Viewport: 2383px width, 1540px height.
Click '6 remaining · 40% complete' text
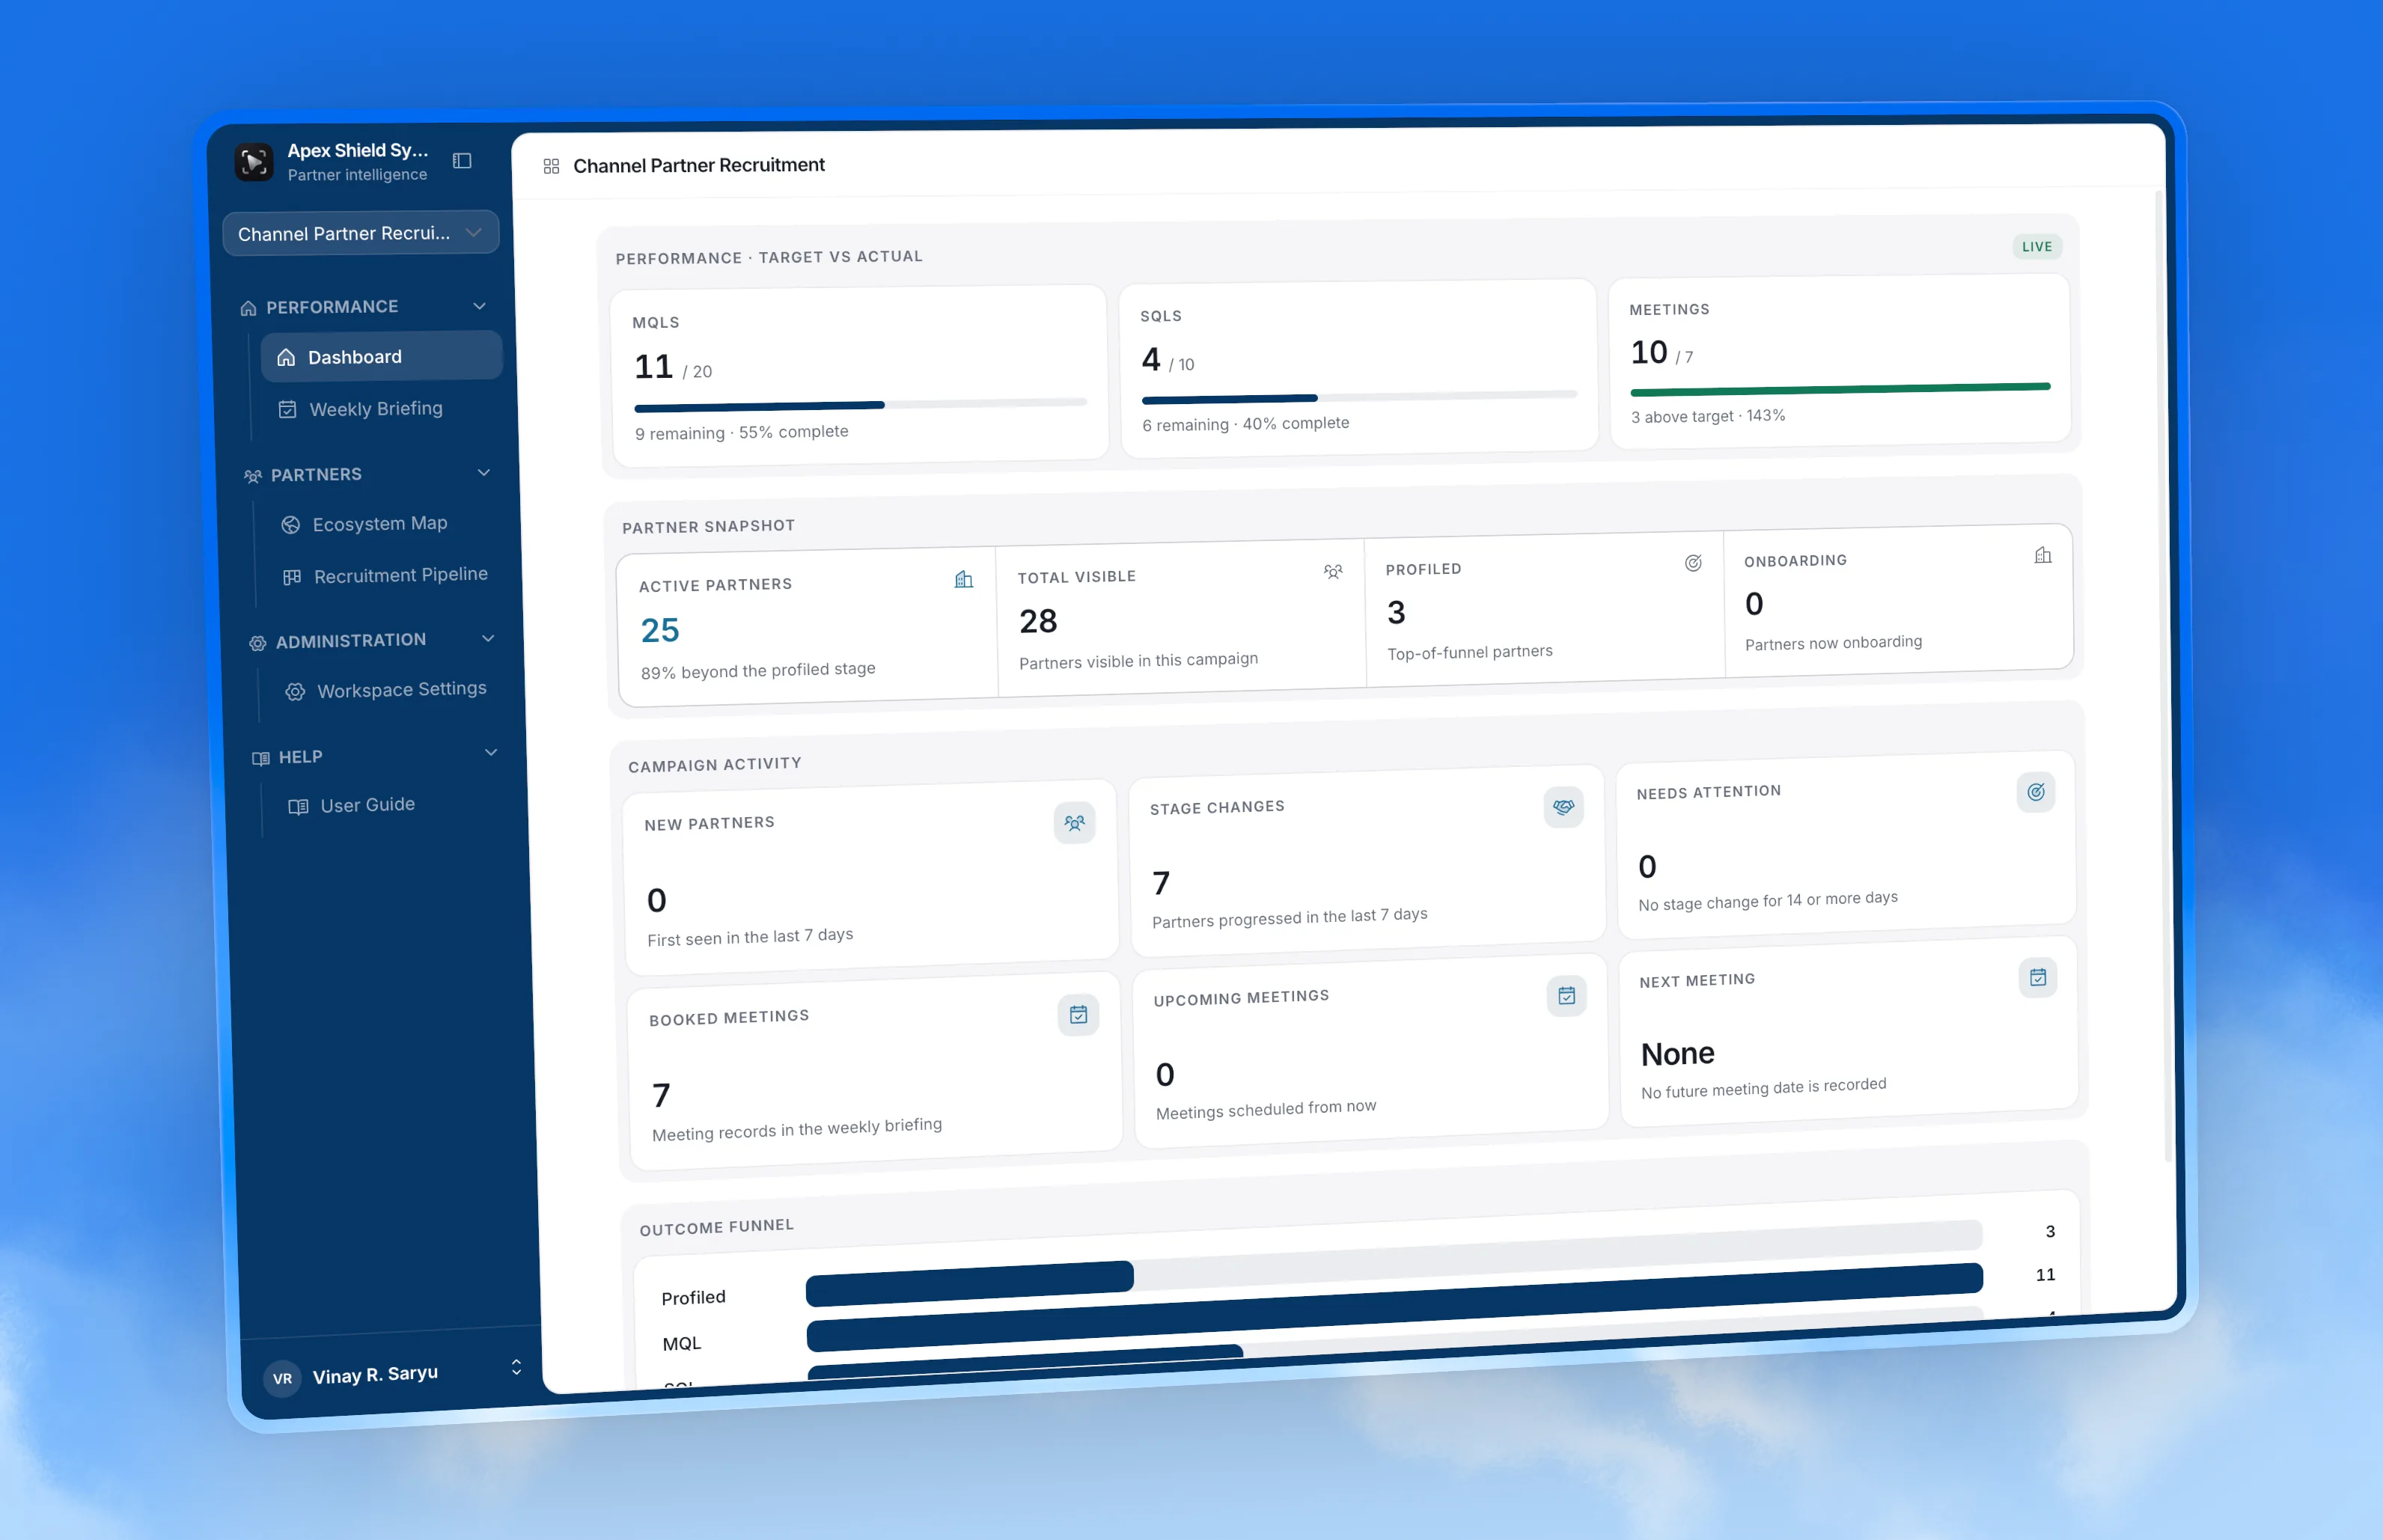click(1246, 424)
